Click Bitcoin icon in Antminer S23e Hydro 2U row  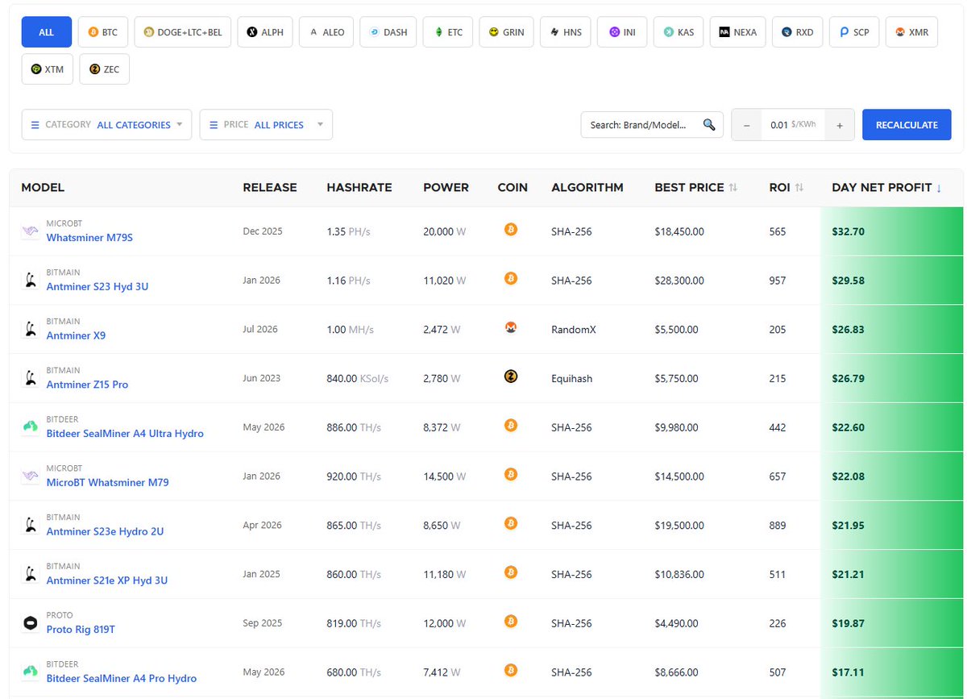[x=510, y=523]
